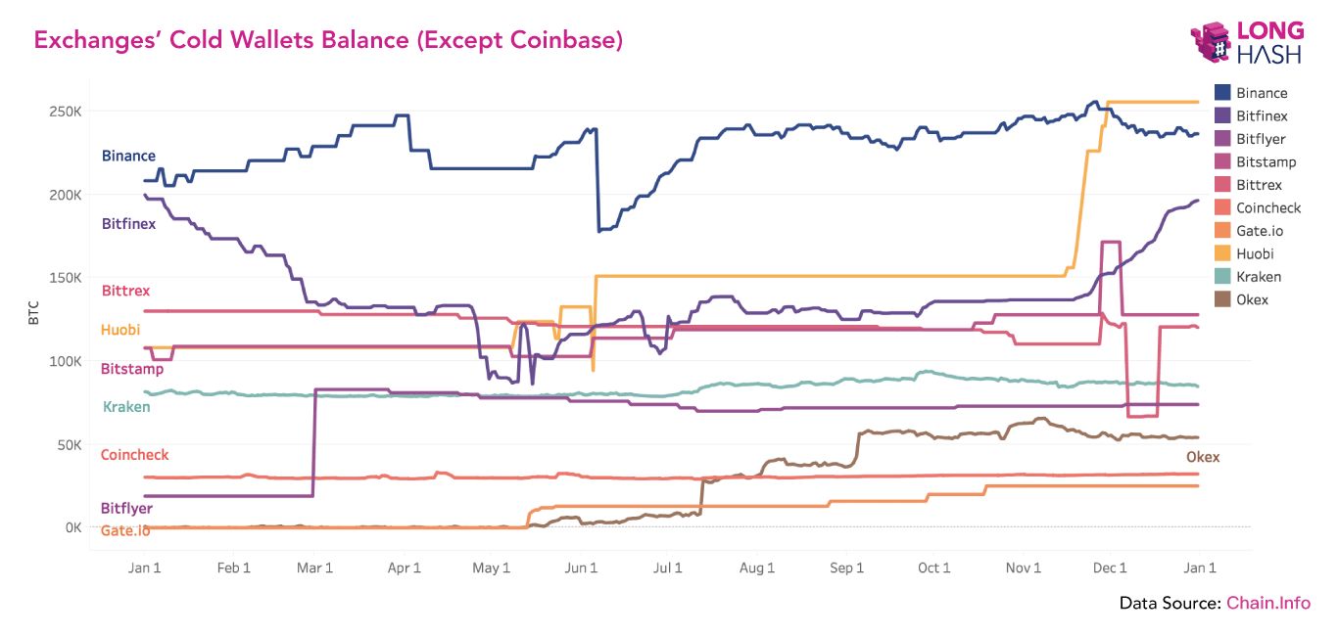Open the Chain.Info data source link
Screen dimensions: 1338x636
click(1267, 603)
